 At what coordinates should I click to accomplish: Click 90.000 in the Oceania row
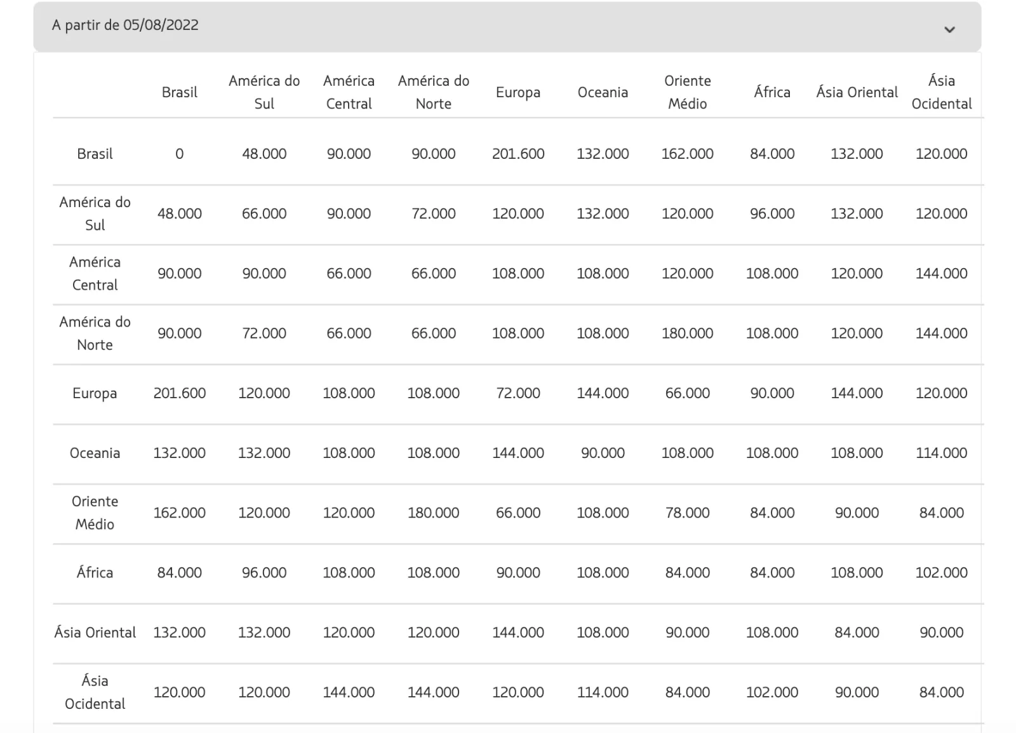tap(603, 453)
